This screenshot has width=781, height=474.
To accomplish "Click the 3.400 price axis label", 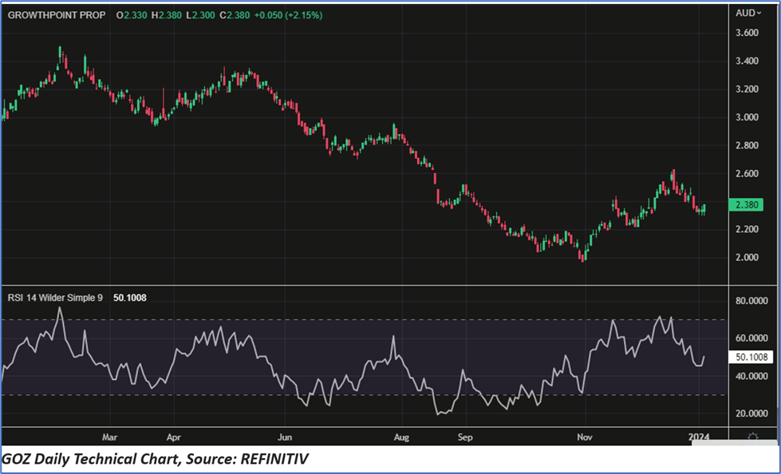I will click(747, 61).
